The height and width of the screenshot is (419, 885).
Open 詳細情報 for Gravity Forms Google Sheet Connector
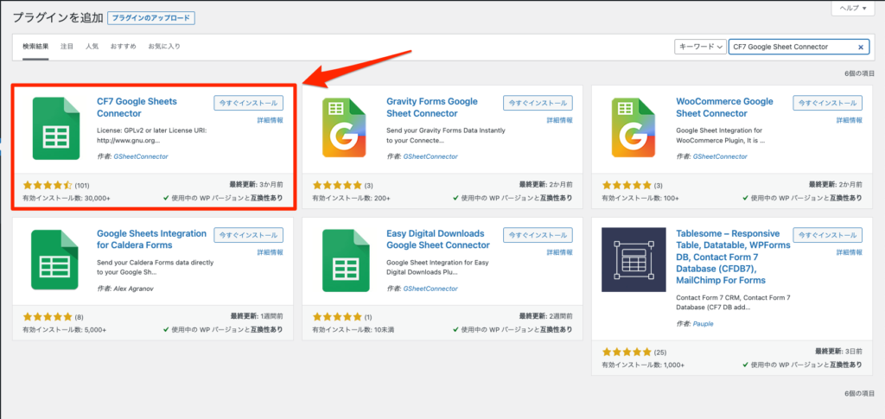pyautogui.click(x=560, y=120)
